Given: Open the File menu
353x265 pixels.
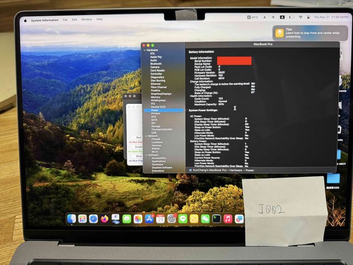Looking at the screenshot, I should pyautogui.click(x=65, y=19).
